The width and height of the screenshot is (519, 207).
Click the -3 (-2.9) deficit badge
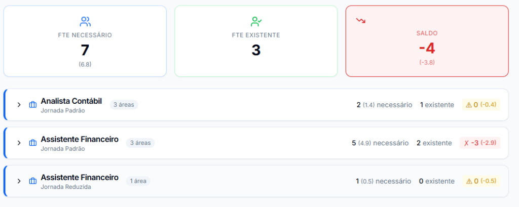click(x=480, y=143)
